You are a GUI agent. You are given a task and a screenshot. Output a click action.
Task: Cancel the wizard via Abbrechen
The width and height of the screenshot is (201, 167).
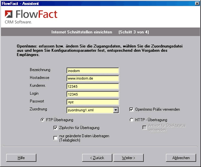pyautogui.click(x=181, y=158)
